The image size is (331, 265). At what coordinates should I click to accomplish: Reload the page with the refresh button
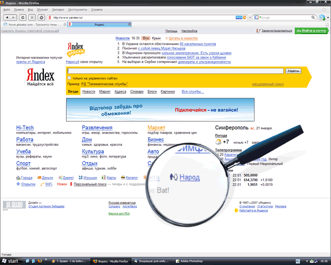(23, 18)
